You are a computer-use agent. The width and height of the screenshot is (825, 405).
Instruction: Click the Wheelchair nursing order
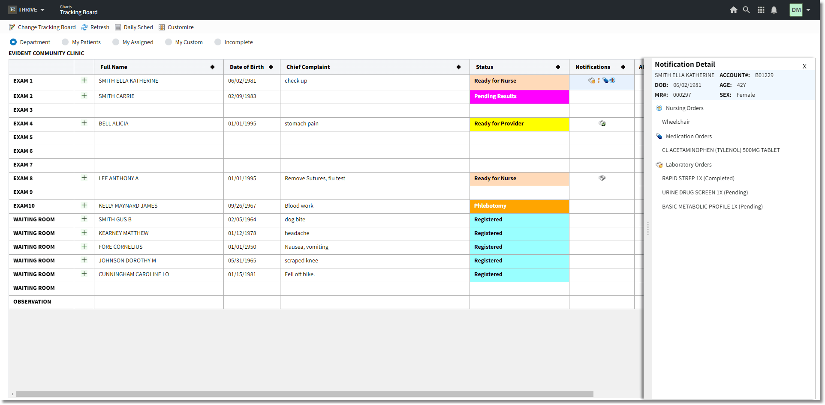[x=676, y=122]
